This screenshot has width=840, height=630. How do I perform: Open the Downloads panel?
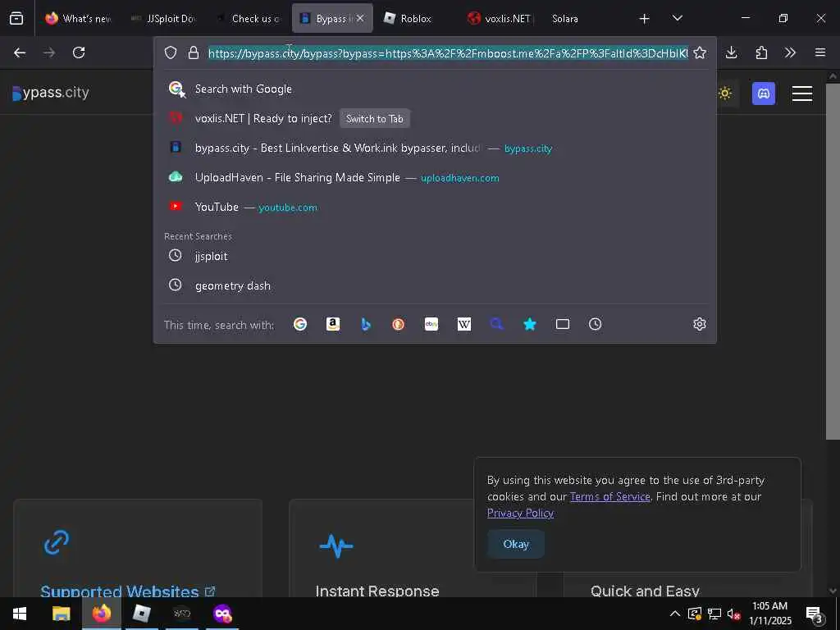(731, 52)
